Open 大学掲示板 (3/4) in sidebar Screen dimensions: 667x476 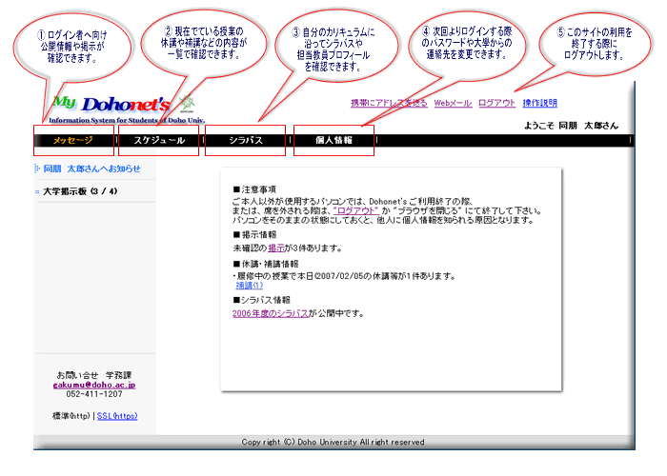pyautogui.click(x=80, y=191)
